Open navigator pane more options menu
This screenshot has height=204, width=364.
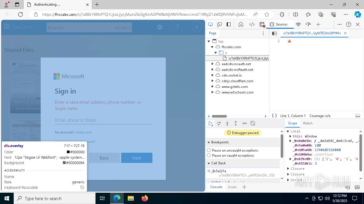(263, 33)
